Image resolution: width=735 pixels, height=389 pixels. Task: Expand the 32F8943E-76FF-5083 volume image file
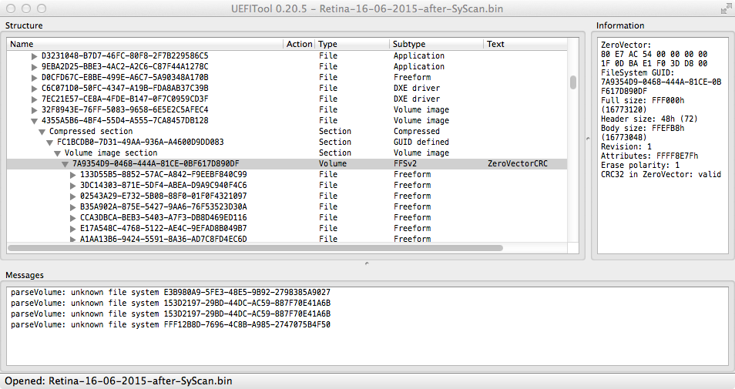[x=34, y=110]
